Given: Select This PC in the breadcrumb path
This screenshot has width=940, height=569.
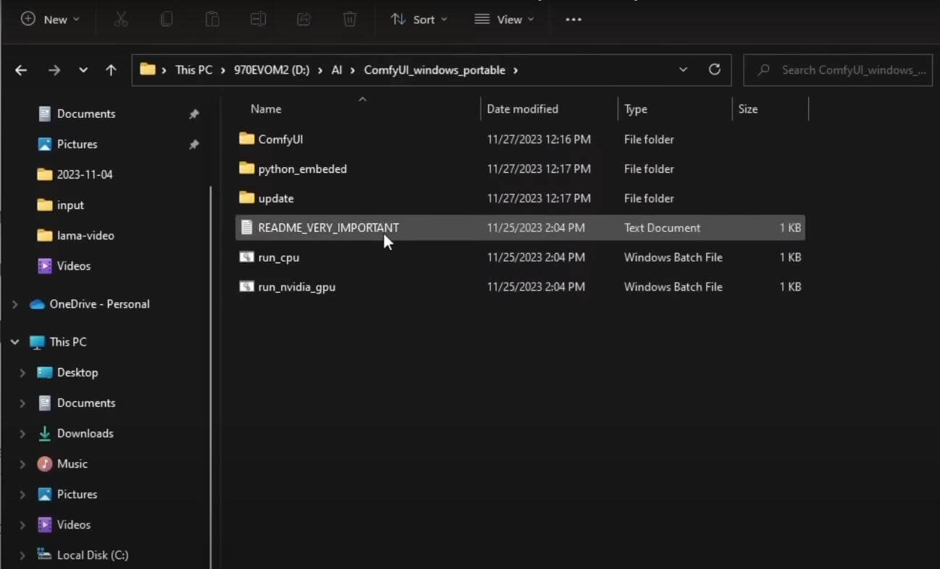Looking at the screenshot, I should point(194,70).
